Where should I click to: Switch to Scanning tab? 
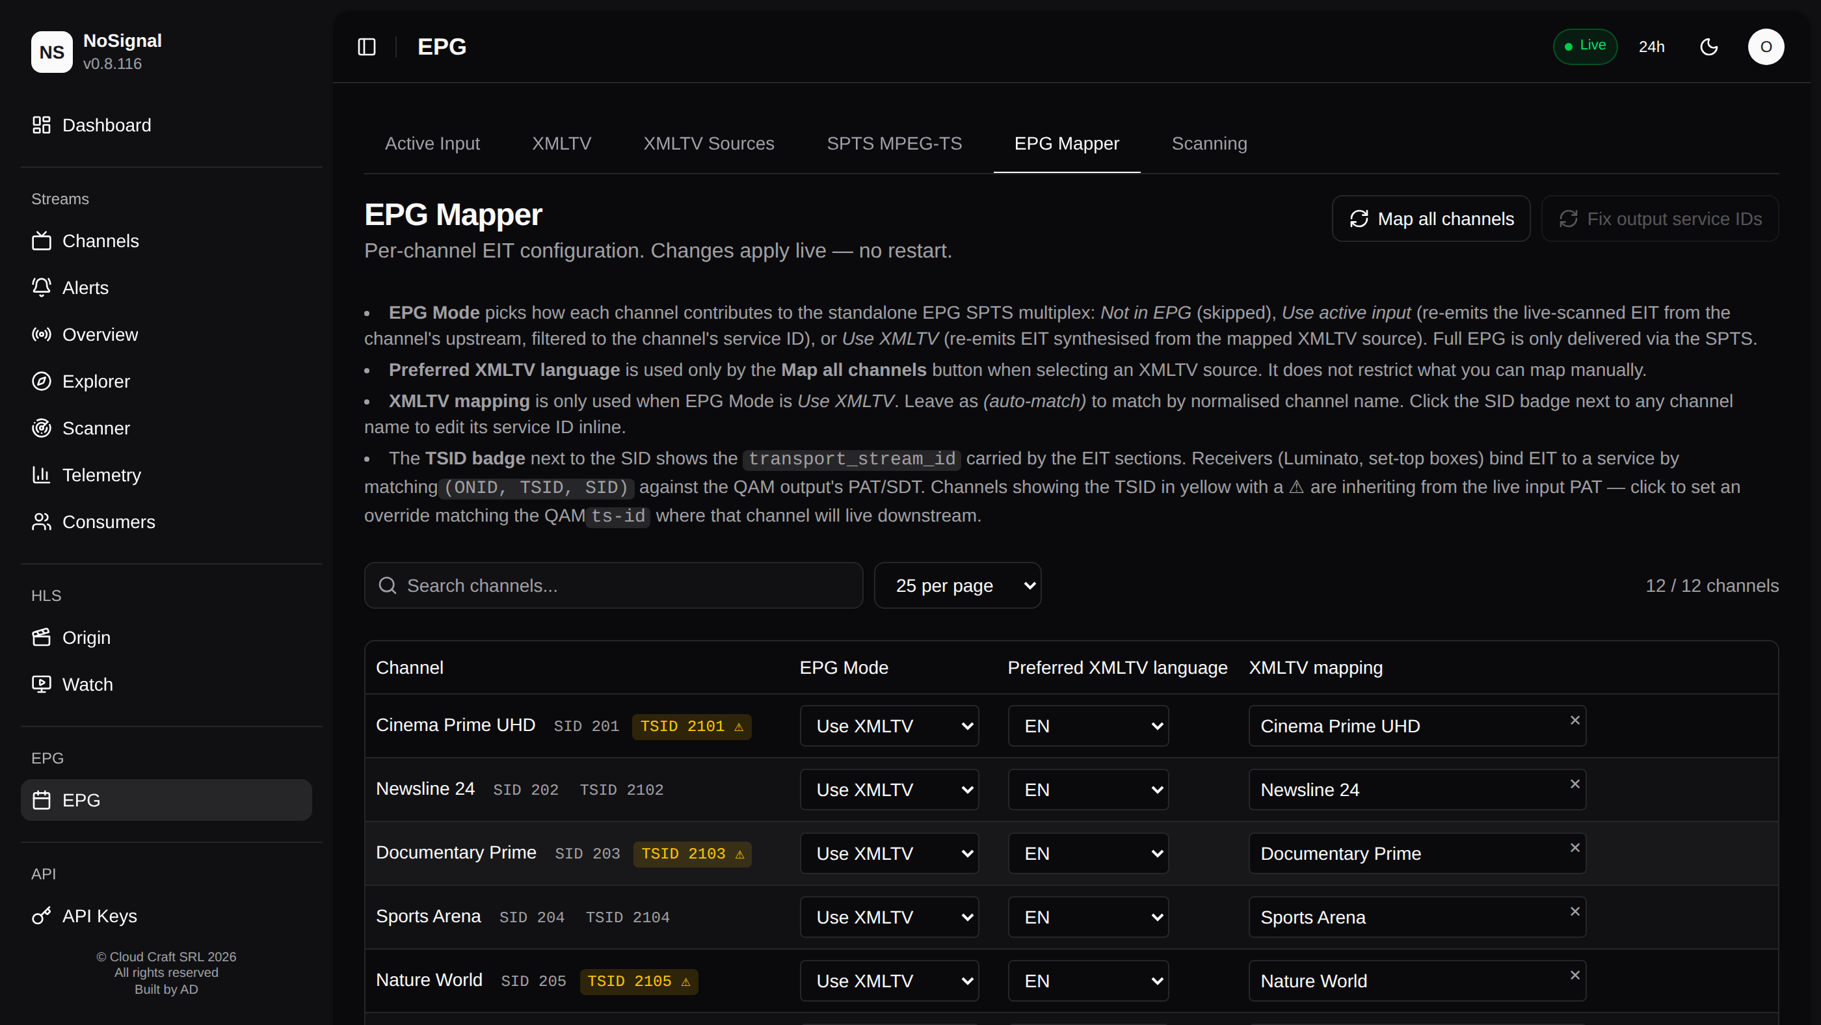[1209, 144]
